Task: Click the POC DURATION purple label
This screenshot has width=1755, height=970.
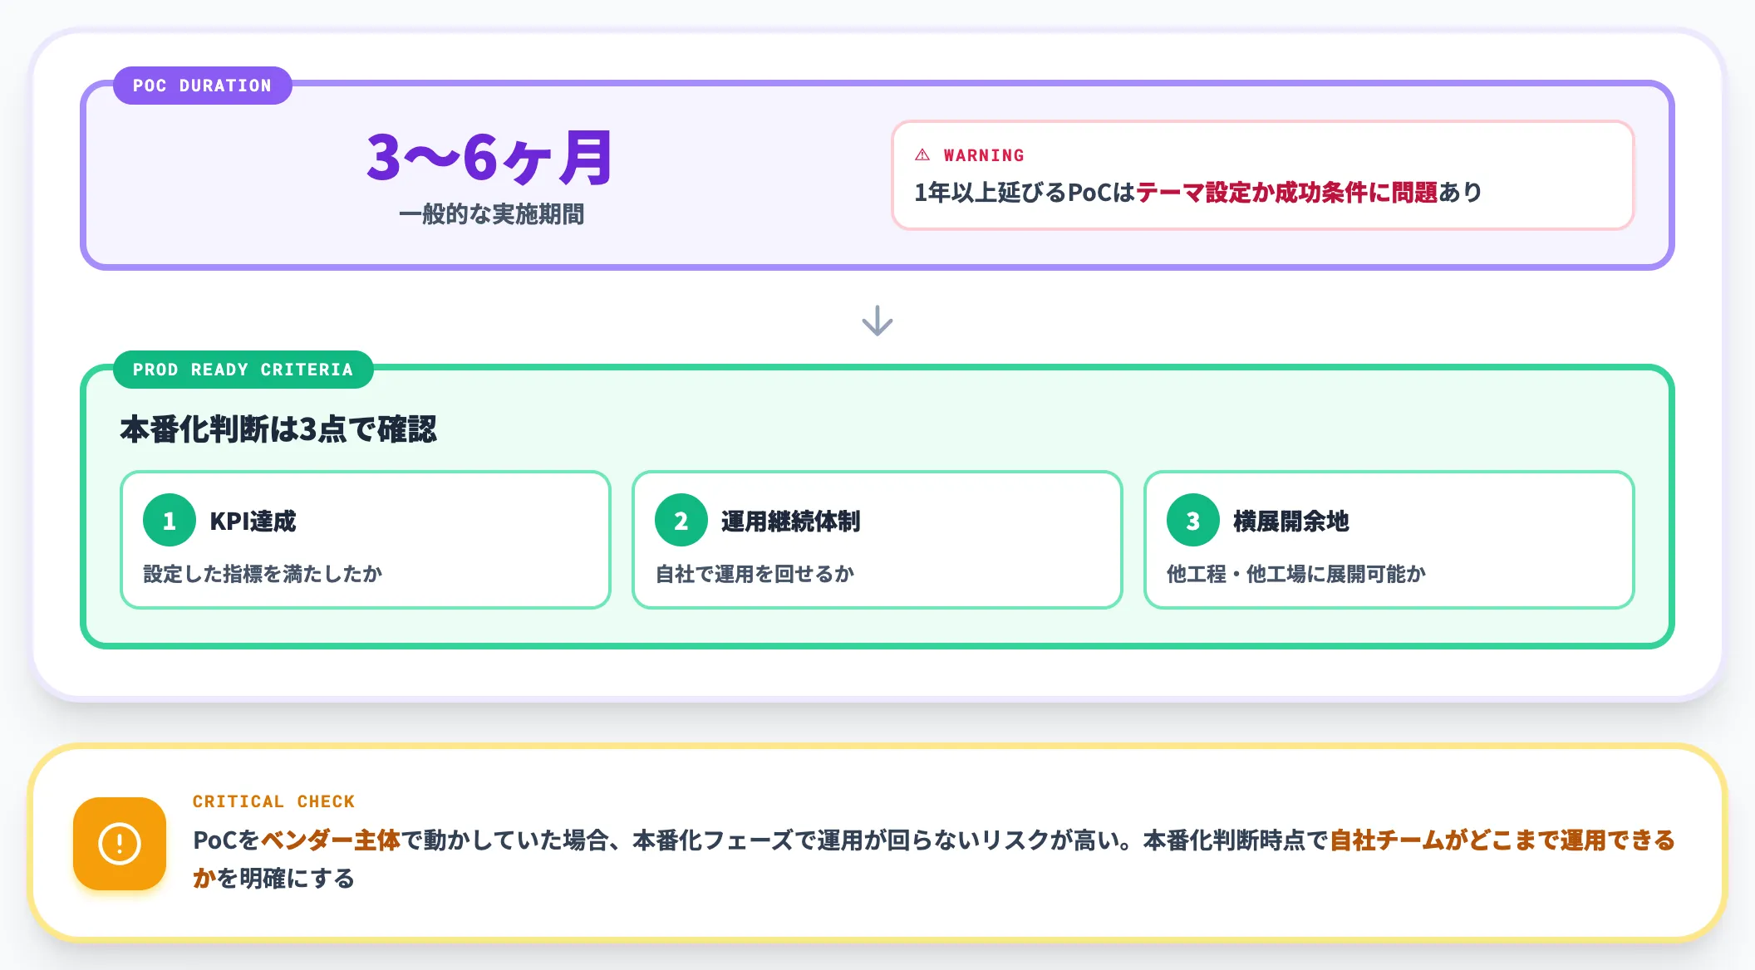Action: pyautogui.click(x=203, y=86)
